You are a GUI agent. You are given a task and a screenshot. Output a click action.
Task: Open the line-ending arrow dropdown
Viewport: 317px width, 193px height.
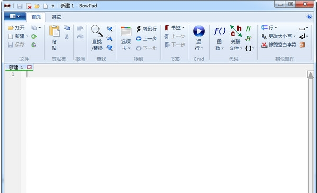tap(304, 36)
